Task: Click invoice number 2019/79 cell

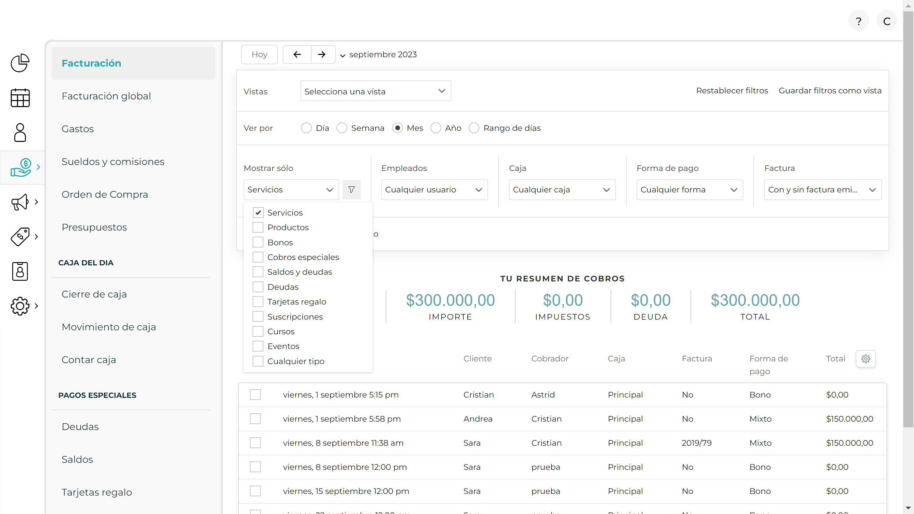Action: tap(697, 443)
